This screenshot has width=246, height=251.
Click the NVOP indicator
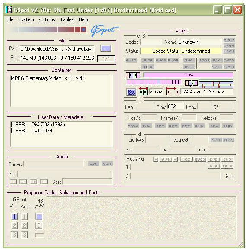tap(147, 60)
